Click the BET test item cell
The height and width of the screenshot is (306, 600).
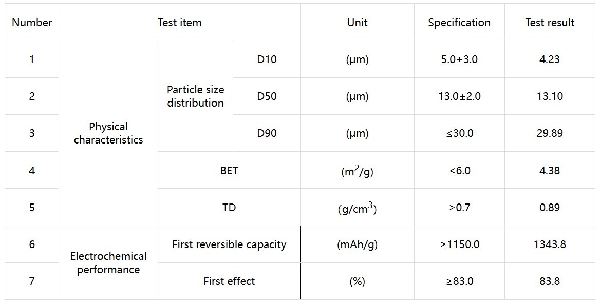[x=229, y=171]
